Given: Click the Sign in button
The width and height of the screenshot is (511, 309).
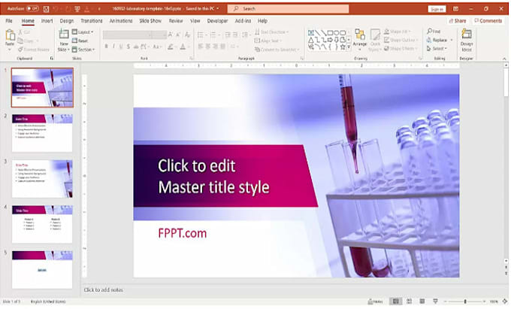Looking at the screenshot, I should [x=437, y=9].
